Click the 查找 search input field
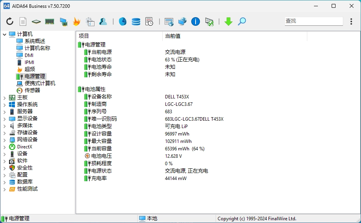The image size is (361, 223). 313,21
